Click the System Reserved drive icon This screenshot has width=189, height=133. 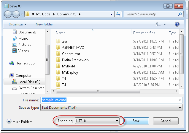tap(15, 89)
